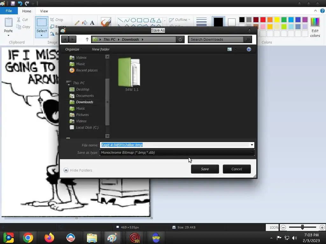The height and width of the screenshot is (244, 326).
Task: Click the Save button in Save As dialog
Action: pyautogui.click(x=205, y=169)
